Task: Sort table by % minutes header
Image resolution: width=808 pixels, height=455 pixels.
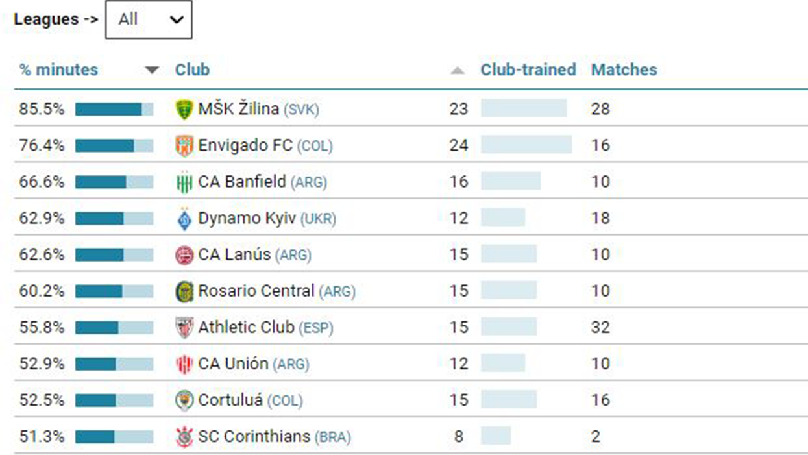Action: [59, 70]
